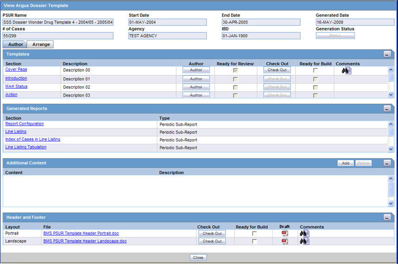The width and height of the screenshot is (398, 264).
Task: Check Ready for Build for Landscape header
Action: click(254, 241)
